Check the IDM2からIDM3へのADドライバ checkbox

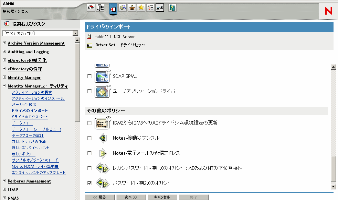89,123
